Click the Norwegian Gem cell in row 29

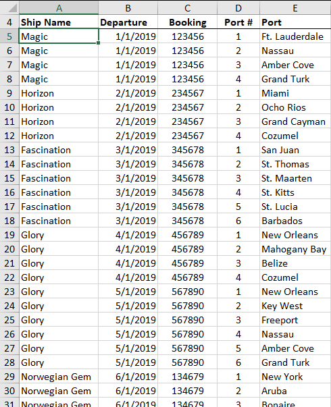coord(59,377)
